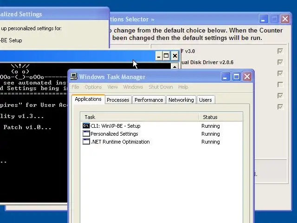Click the Task Manager title bar computer icon
This screenshot has width=297, height=223.
pos(74,76)
